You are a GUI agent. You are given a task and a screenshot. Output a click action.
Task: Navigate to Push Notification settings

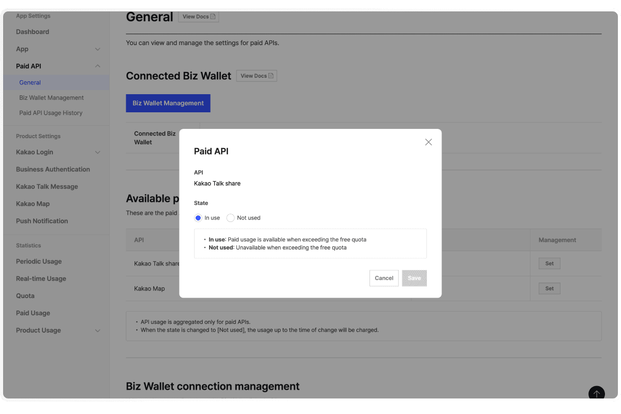(42, 221)
